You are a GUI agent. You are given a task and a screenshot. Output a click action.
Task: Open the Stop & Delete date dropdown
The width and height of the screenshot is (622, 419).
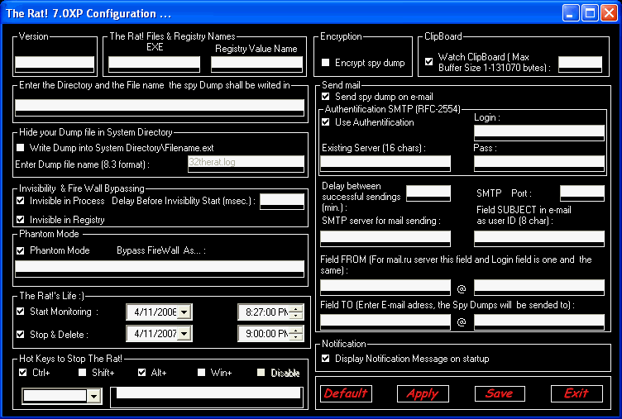coord(184,335)
